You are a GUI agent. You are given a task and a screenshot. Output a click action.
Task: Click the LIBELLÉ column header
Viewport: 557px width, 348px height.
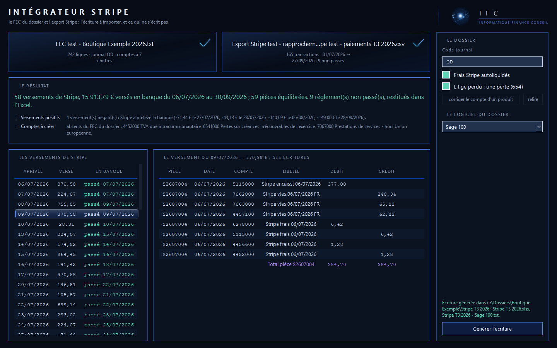(x=291, y=171)
